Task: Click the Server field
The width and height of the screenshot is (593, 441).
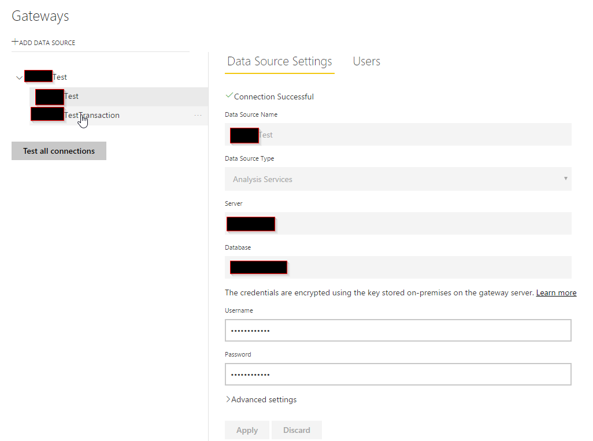Action: 398,224
